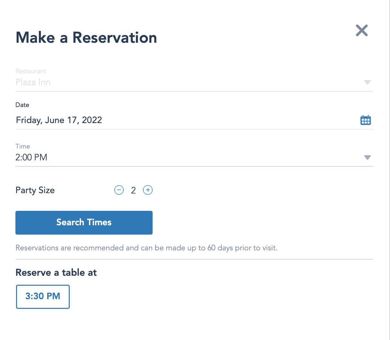Click the Date field label
390x340 pixels.
(x=22, y=105)
